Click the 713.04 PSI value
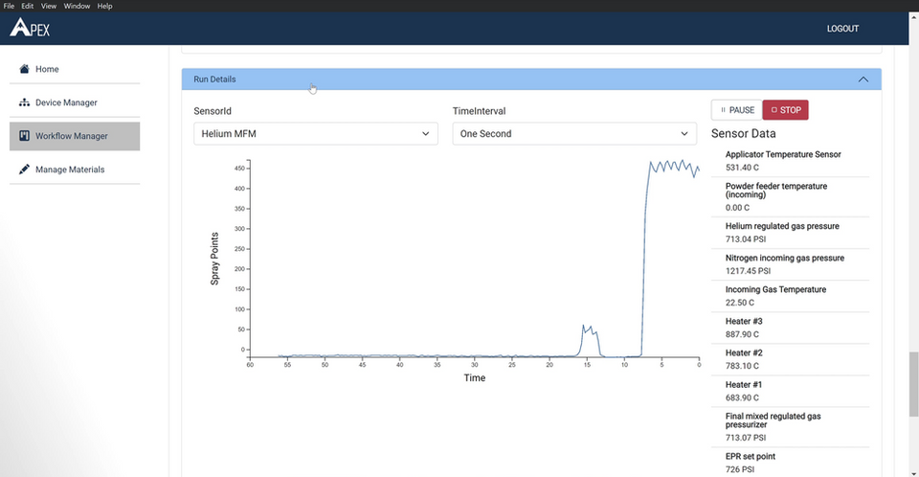The height and width of the screenshot is (477, 919). pos(746,238)
